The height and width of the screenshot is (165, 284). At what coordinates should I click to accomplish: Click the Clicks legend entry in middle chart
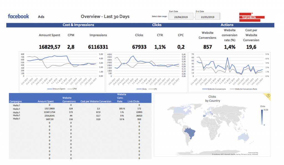pos(142,89)
